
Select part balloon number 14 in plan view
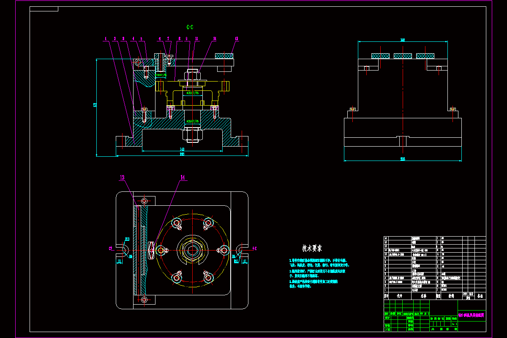click(x=183, y=178)
